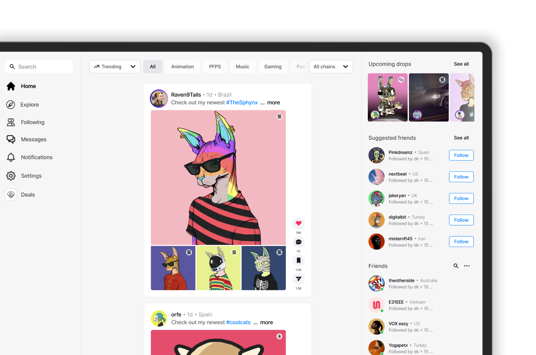The image size is (536, 355).
Task: Open Explore via its compass icon
Action: click(x=11, y=105)
